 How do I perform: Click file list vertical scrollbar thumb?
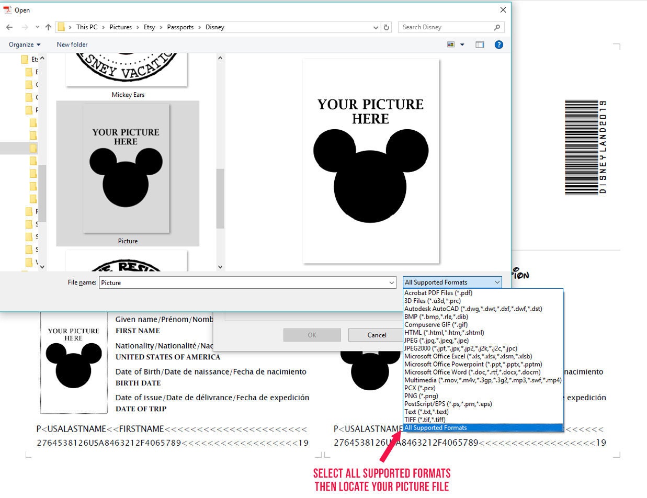coord(220,198)
